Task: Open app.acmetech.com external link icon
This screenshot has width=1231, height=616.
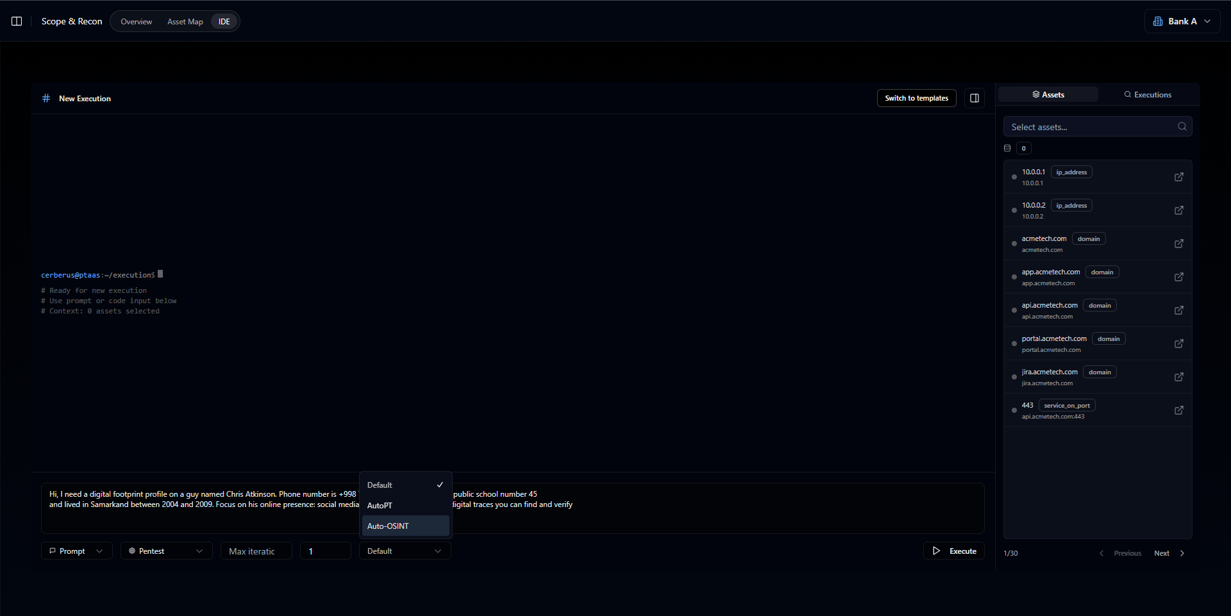Action: pos(1178,277)
